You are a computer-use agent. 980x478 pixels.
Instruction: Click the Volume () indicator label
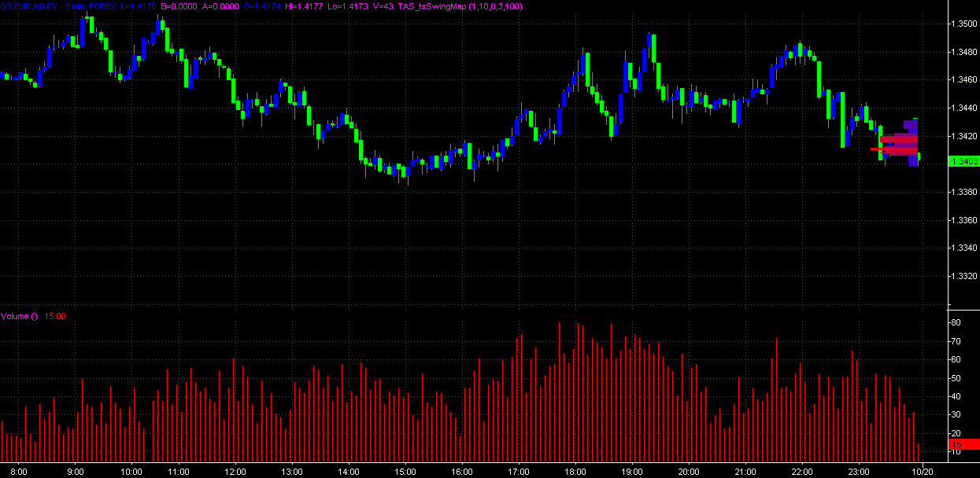(x=19, y=316)
